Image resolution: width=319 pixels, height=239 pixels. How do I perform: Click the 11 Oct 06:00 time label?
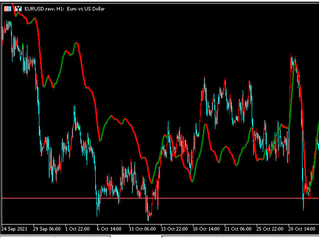tap(143, 229)
